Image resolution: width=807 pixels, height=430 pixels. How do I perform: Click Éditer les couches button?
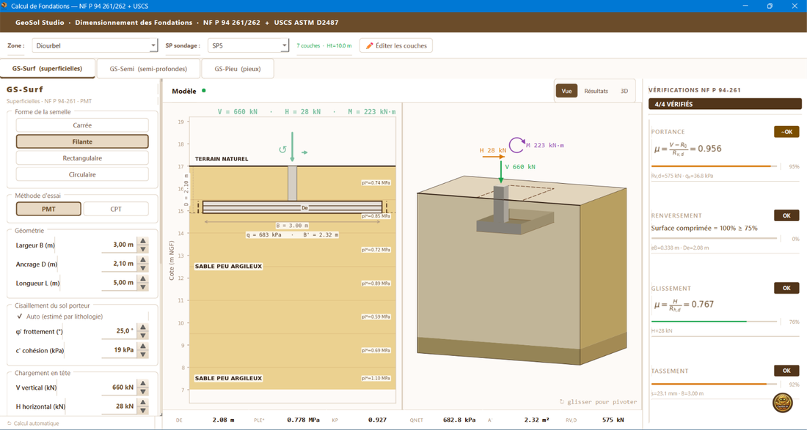[x=396, y=45]
